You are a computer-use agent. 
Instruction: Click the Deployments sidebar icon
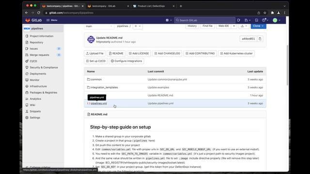click(27, 73)
